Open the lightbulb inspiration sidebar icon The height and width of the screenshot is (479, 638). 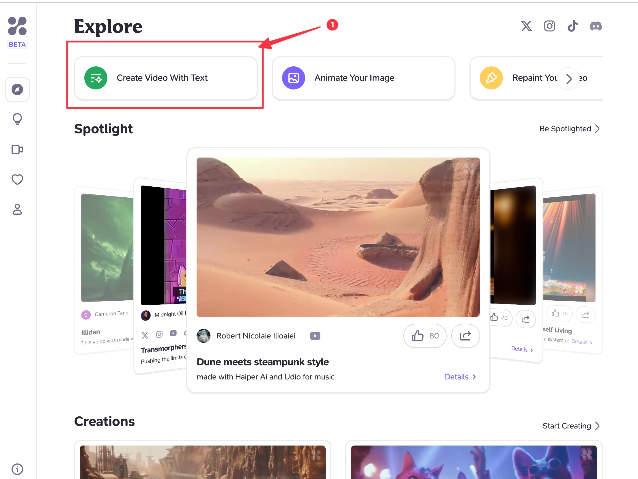point(17,119)
